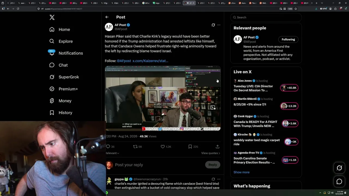Join Kirsche live with +3K listeners
The width and height of the screenshot is (349, 196).
pos(291,142)
